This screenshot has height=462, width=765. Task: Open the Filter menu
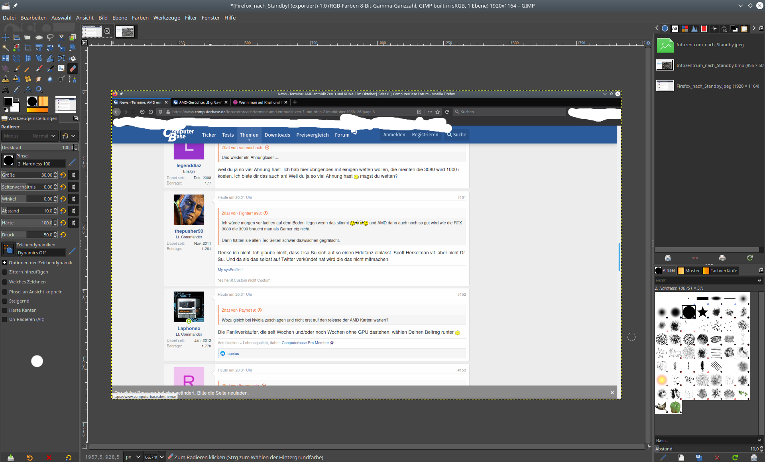tap(191, 18)
